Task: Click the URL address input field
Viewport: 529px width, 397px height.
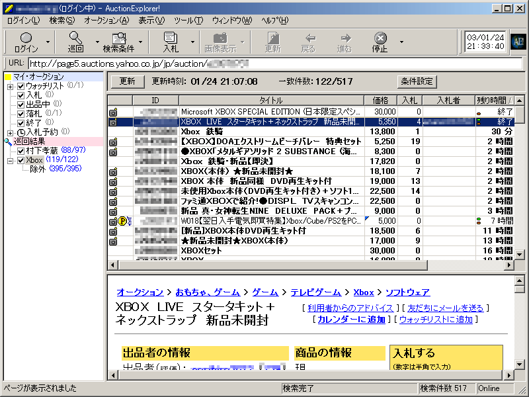Action: 275,64
